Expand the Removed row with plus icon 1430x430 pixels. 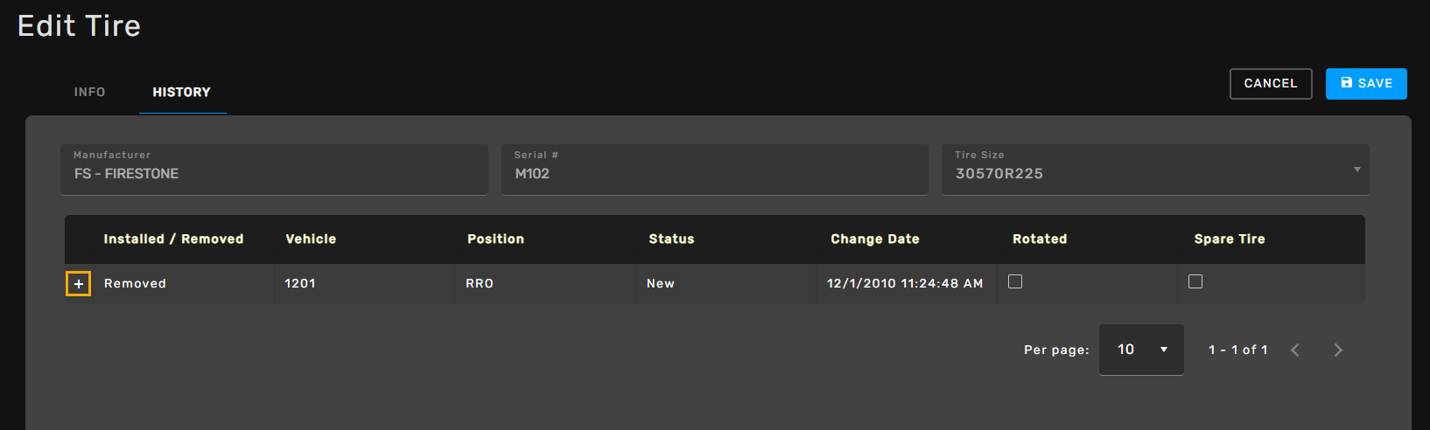click(78, 284)
